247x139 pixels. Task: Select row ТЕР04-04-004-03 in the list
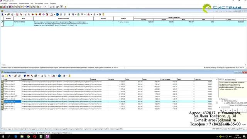(107, 86)
